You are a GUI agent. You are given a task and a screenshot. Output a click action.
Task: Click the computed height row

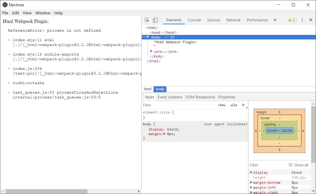coord(280,177)
